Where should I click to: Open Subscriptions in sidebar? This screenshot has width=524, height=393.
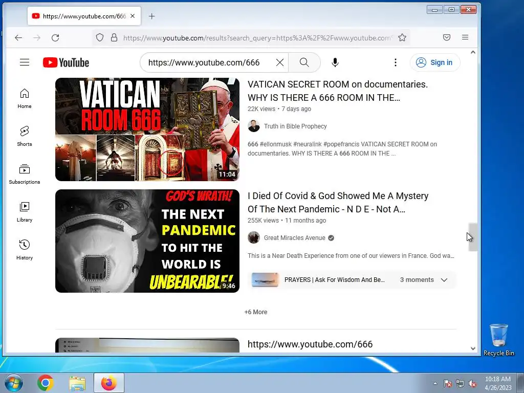[25, 174]
